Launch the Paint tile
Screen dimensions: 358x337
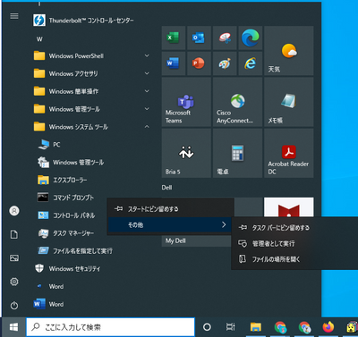pos(225,63)
